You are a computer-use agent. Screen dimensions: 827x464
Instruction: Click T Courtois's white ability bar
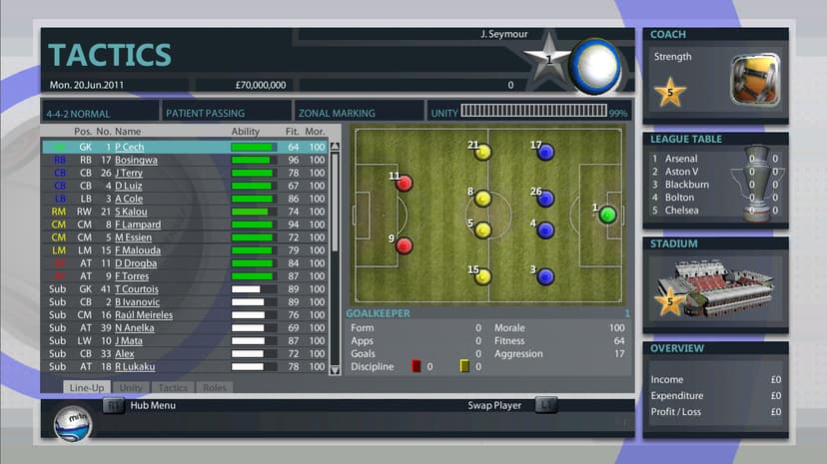coord(254,288)
